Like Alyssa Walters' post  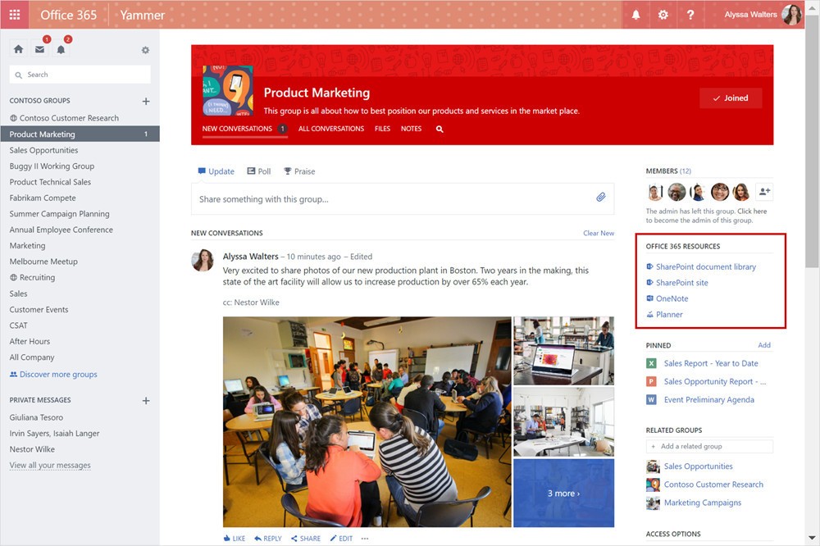[x=234, y=538]
